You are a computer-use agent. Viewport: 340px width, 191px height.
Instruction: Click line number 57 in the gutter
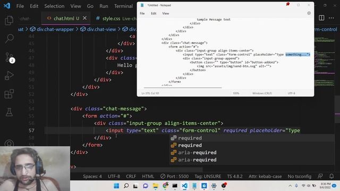coord(31,131)
